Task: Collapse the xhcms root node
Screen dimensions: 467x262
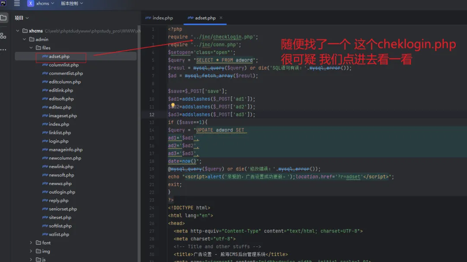Action: [x=18, y=31]
